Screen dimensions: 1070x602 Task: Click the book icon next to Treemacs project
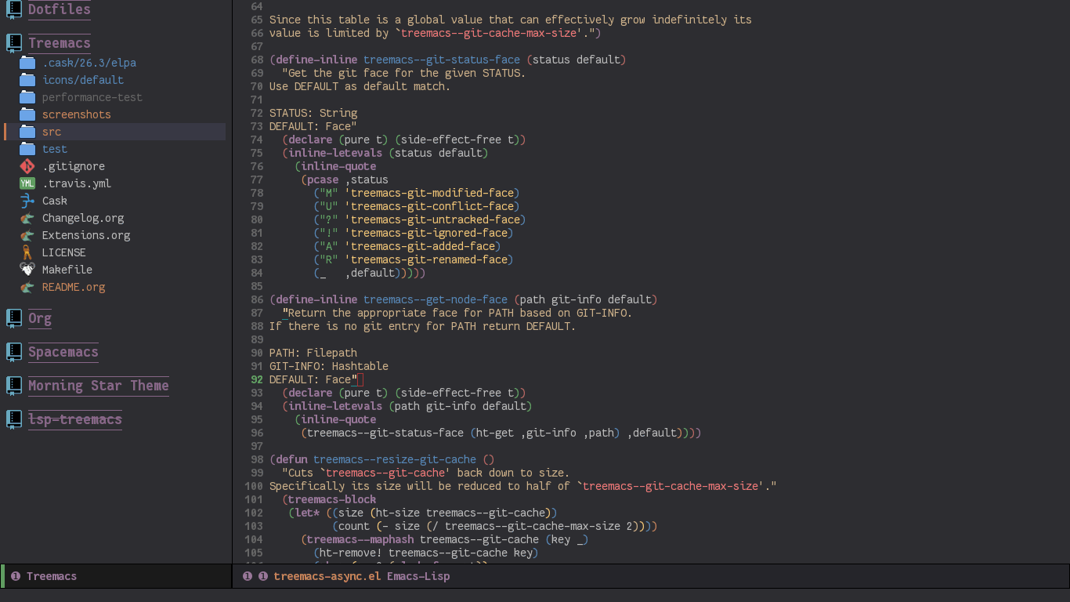tap(13, 42)
